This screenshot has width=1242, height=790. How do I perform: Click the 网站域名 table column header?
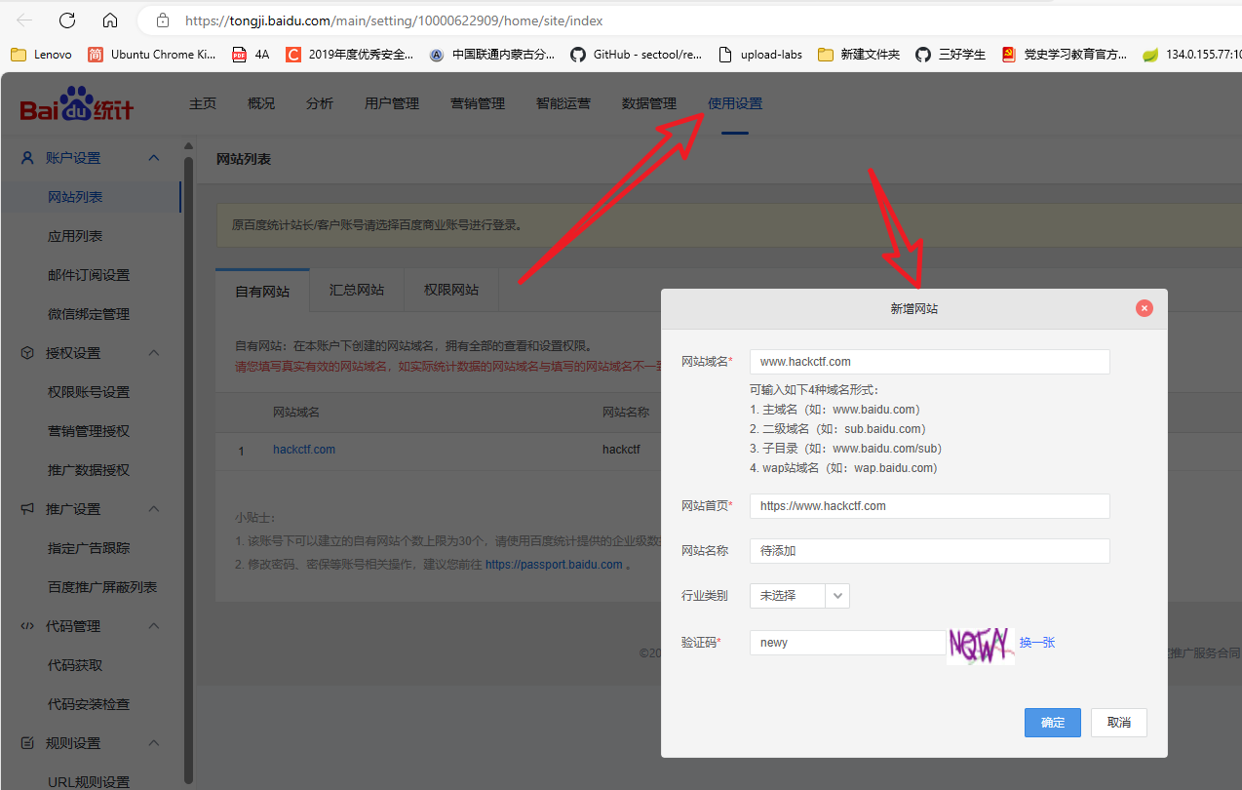[296, 413]
